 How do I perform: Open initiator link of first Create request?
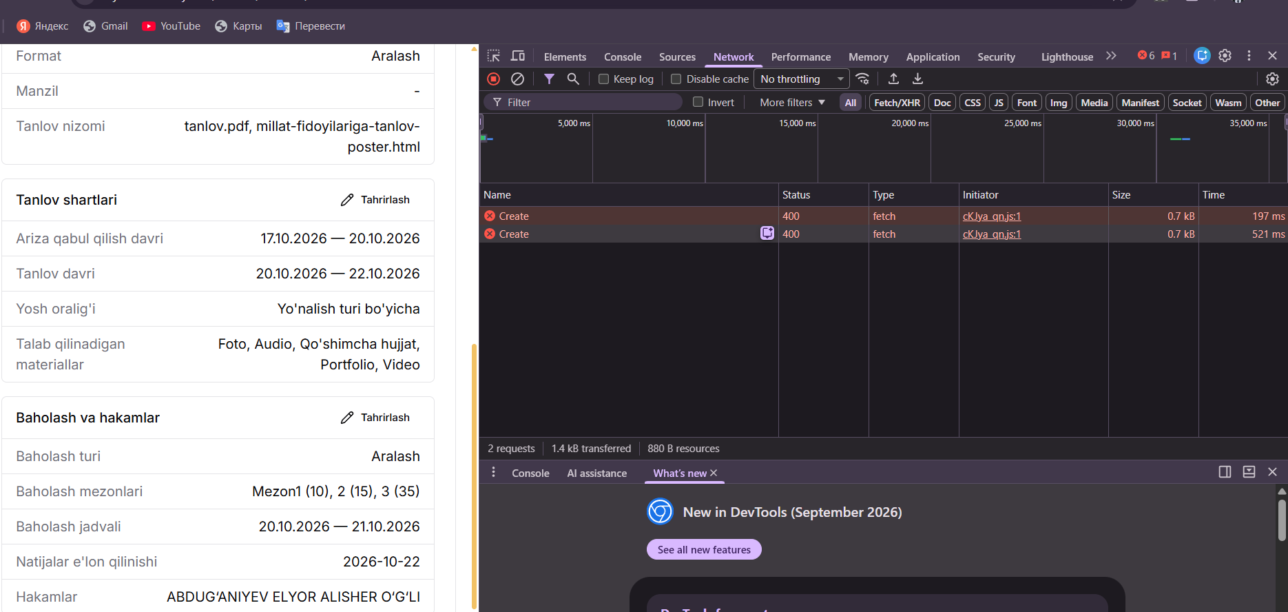(991, 216)
